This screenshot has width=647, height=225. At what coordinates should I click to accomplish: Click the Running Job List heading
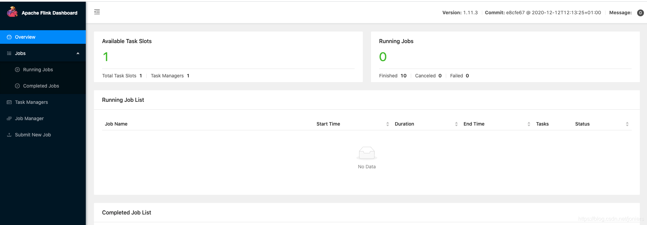pyautogui.click(x=123, y=100)
